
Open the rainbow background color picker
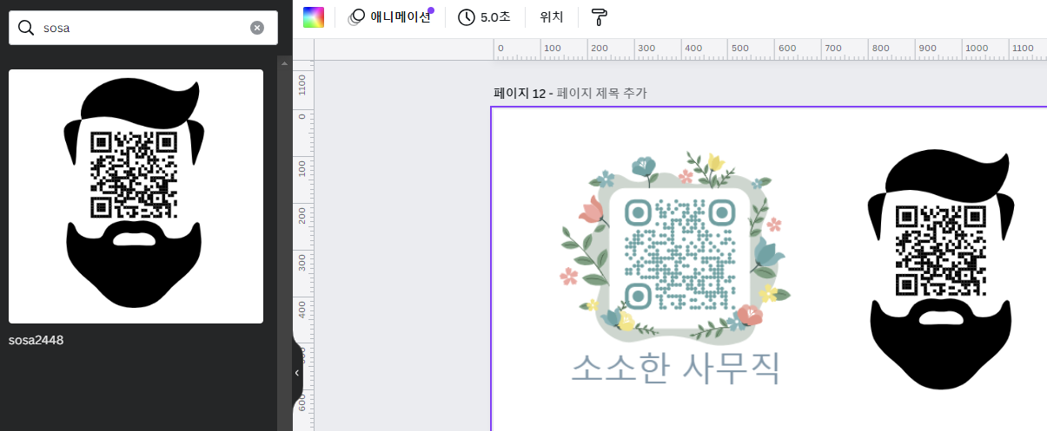pos(313,17)
